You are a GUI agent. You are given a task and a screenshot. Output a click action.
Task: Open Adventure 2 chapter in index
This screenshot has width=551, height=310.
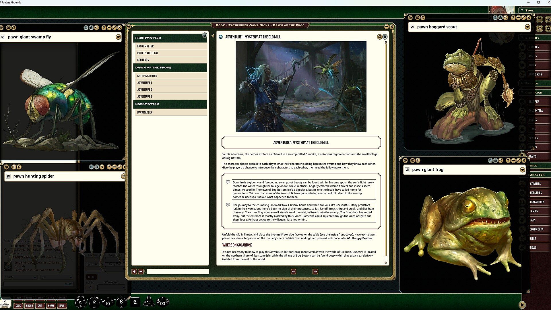pyautogui.click(x=145, y=90)
